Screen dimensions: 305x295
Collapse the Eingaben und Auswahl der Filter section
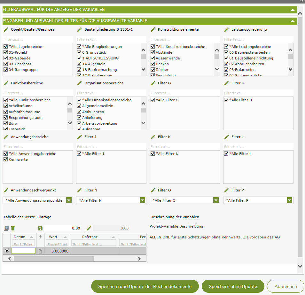coord(293,21)
